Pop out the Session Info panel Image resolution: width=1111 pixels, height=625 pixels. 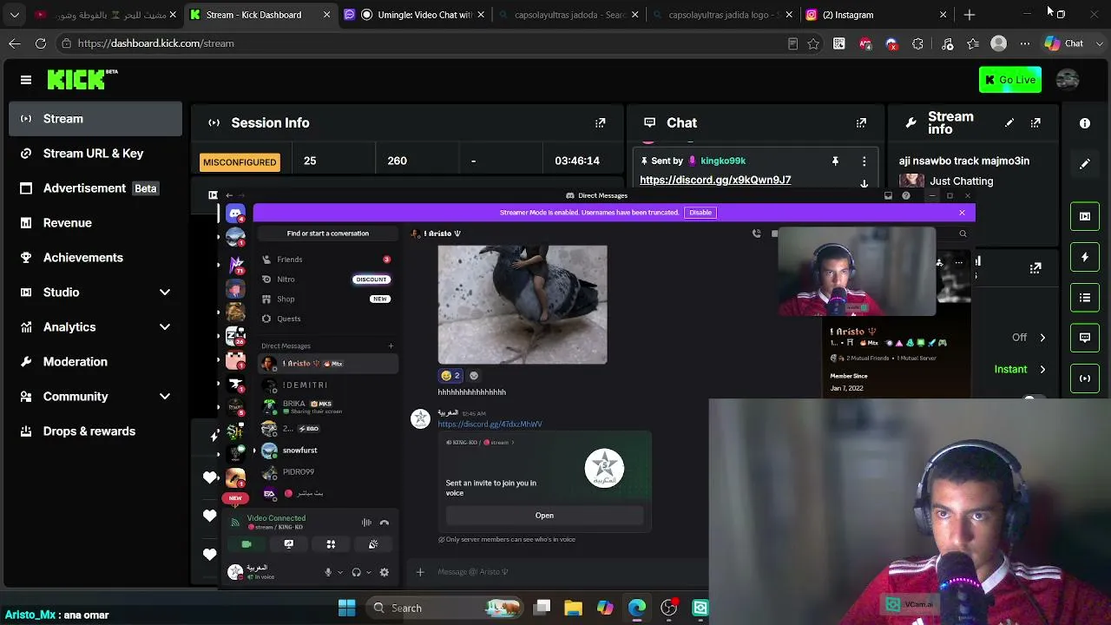click(x=600, y=123)
